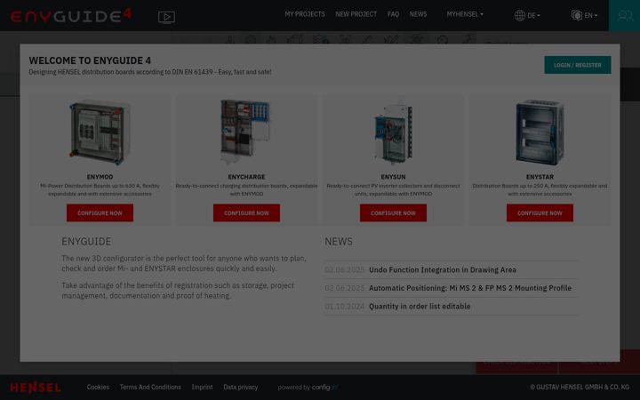Select the ENYCHARGE product image
640x400 pixels.
[x=245, y=132]
